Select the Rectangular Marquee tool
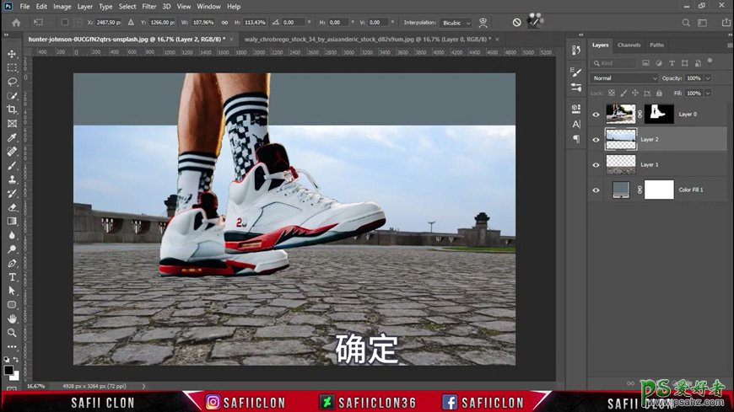The image size is (734, 412). click(x=12, y=67)
